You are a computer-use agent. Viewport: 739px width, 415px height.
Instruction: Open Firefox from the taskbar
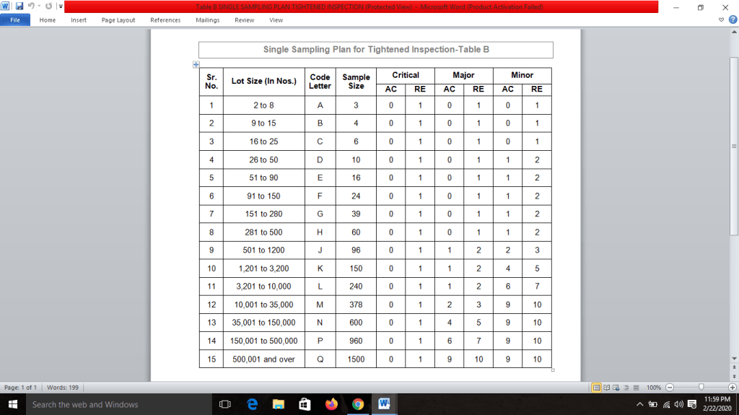[331, 404]
